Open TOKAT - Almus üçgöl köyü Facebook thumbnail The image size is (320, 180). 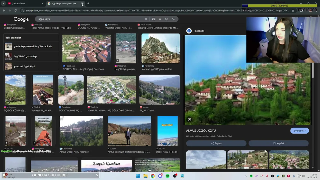tap(86, 48)
